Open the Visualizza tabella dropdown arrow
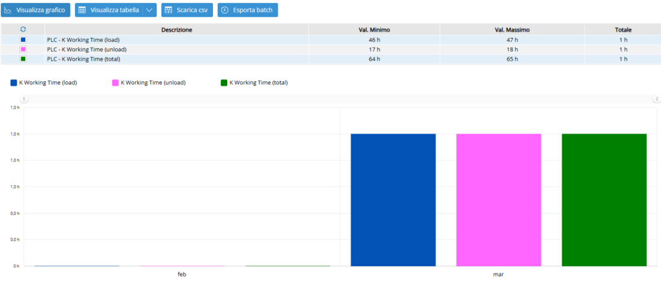Image resolution: width=661 pixels, height=285 pixels. 149,10
